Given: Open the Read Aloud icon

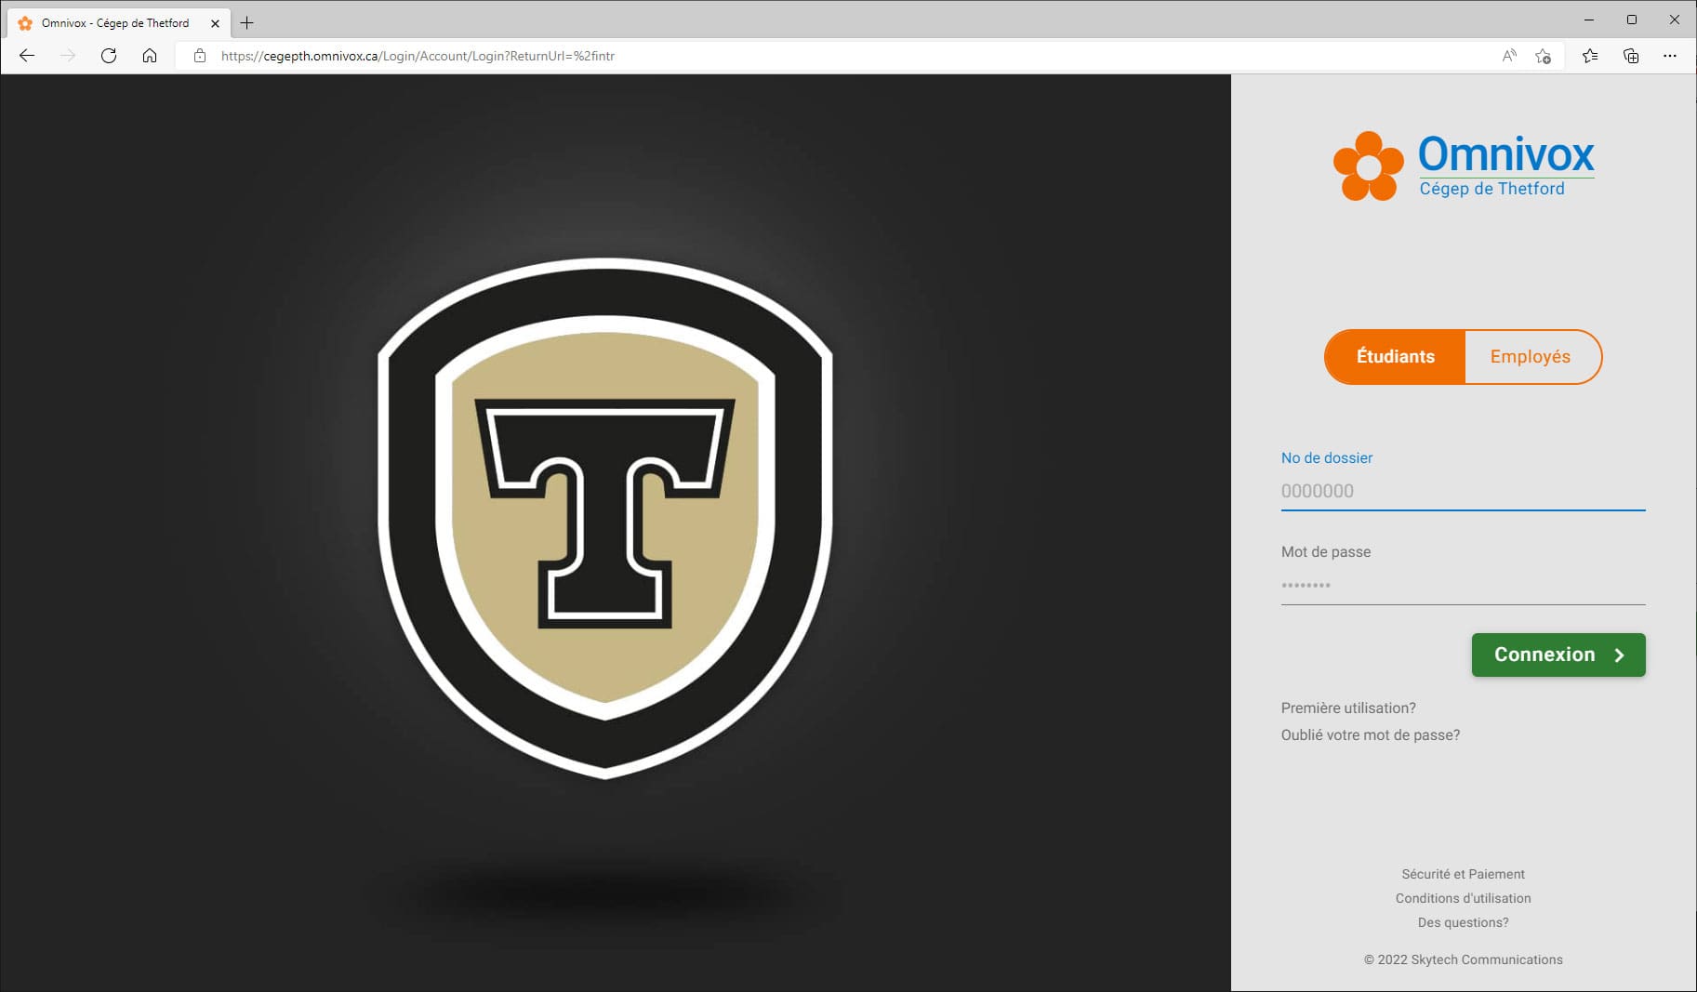Looking at the screenshot, I should click(x=1509, y=56).
